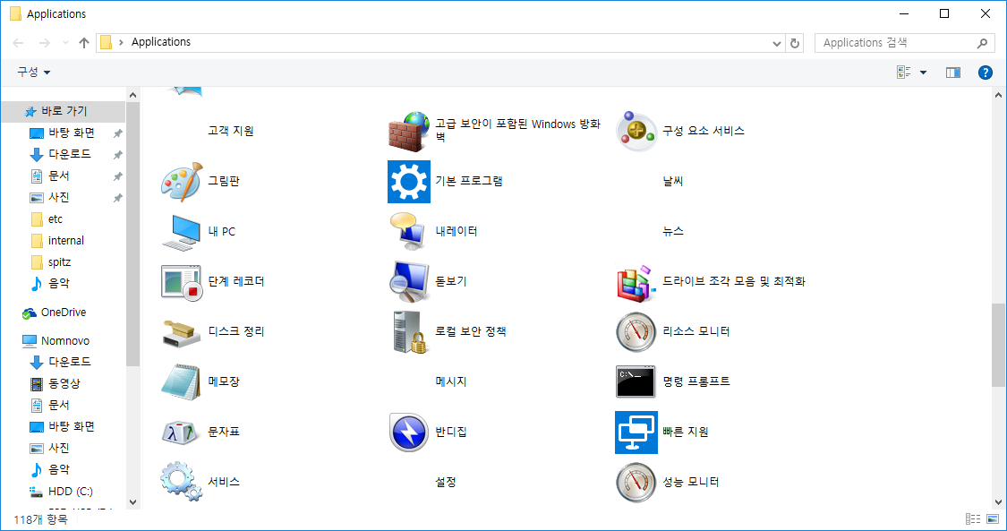Image resolution: width=1007 pixels, height=531 pixels.
Task: Select the 문자표 character map icon
Action: coord(182,432)
